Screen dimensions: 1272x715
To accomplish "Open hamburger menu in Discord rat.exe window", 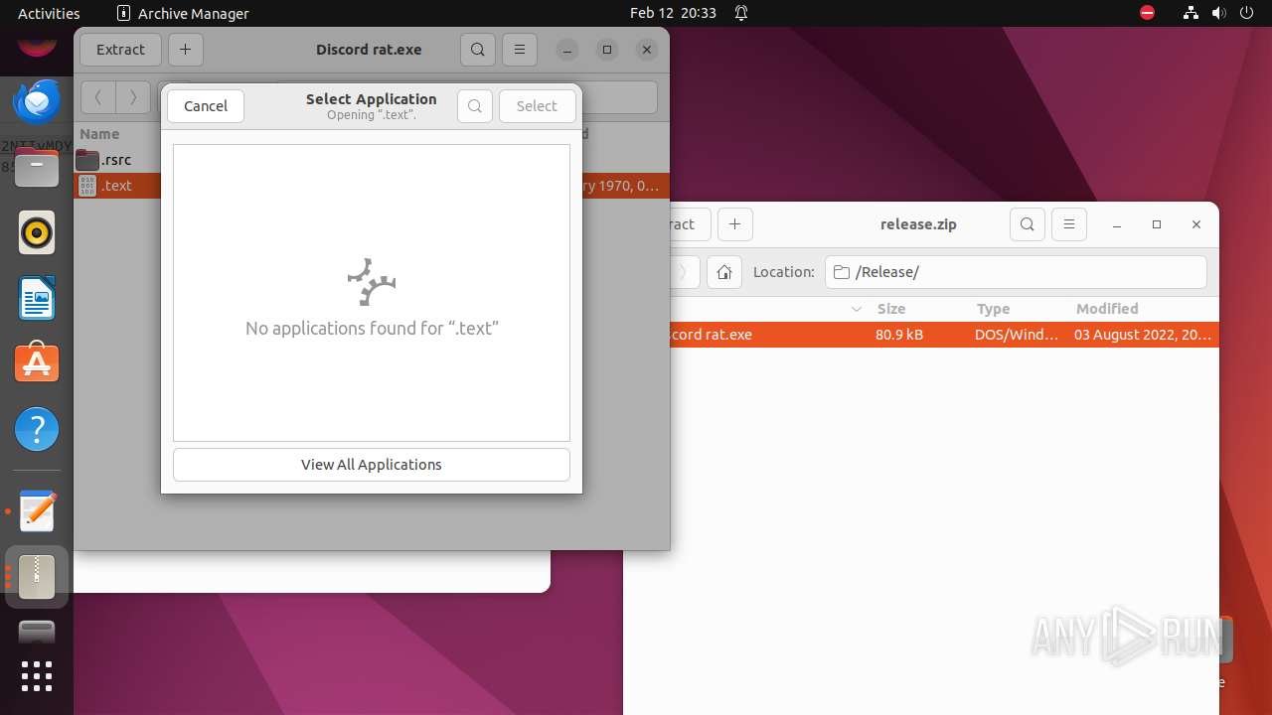I will click(x=519, y=50).
